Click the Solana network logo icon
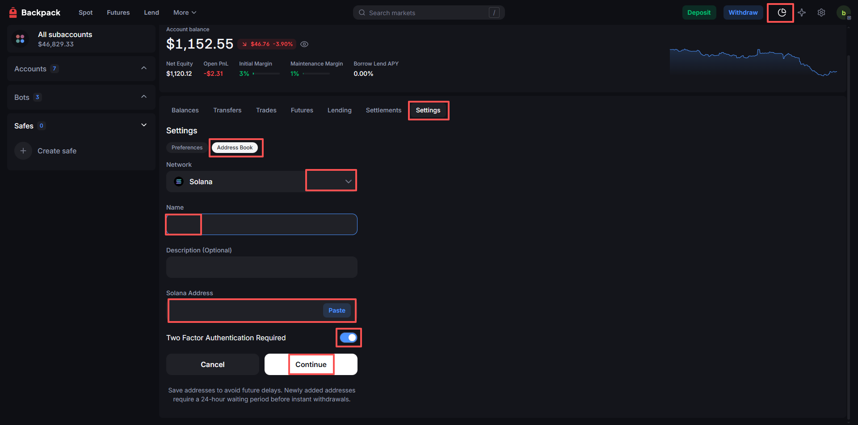The height and width of the screenshot is (425, 858). (179, 182)
